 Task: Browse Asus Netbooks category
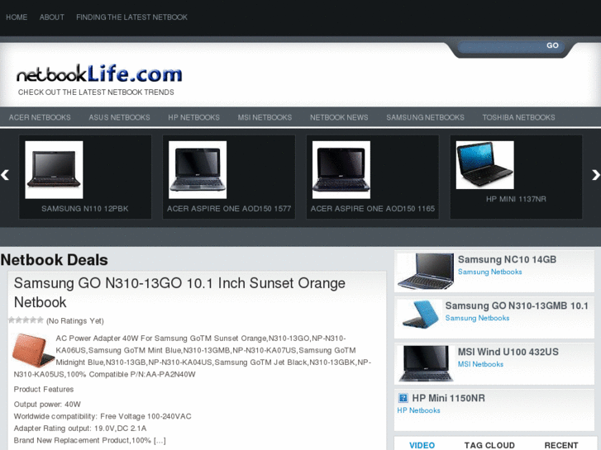pos(119,117)
